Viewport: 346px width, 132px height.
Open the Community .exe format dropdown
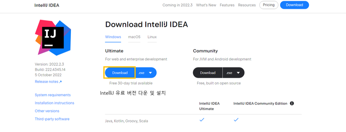coord(234,72)
